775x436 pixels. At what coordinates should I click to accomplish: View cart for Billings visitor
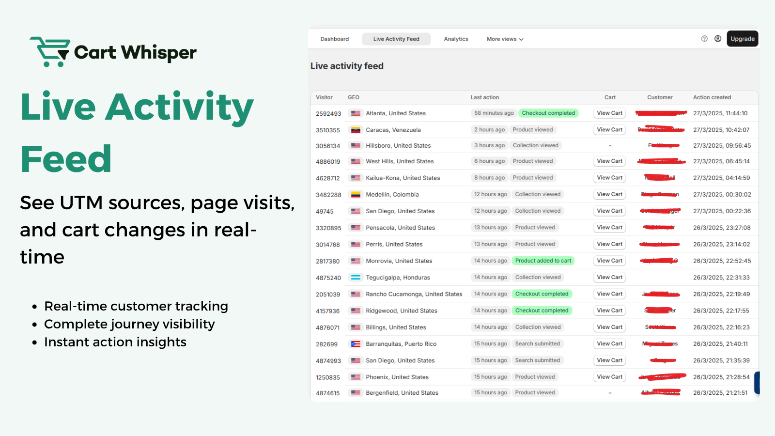pos(610,327)
